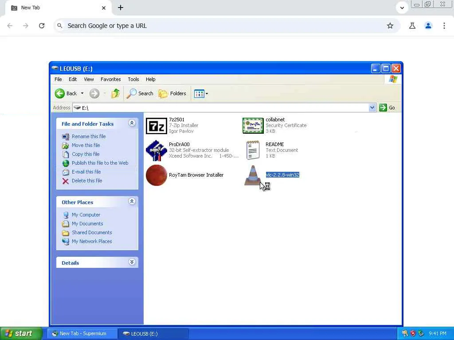Select the VLC cone file icon
Viewport: 454px width, 340px height.
253,175
